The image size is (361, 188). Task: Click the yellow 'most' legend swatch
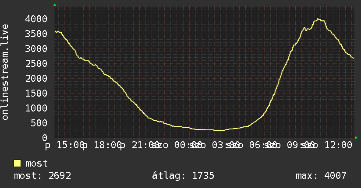click(x=17, y=164)
